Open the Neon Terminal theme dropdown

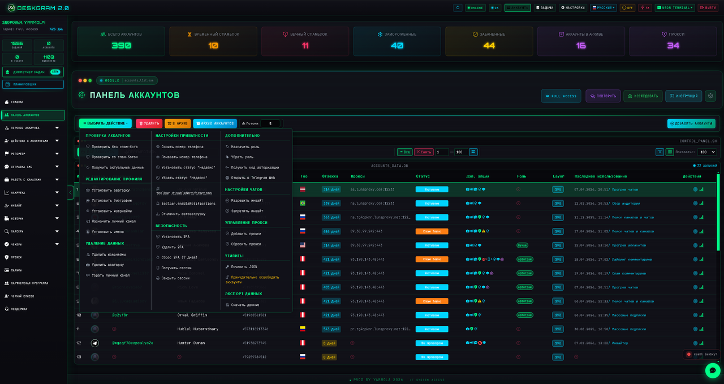click(675, 8)
